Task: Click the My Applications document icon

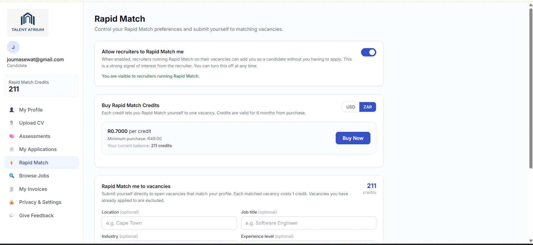Action: 12,149
